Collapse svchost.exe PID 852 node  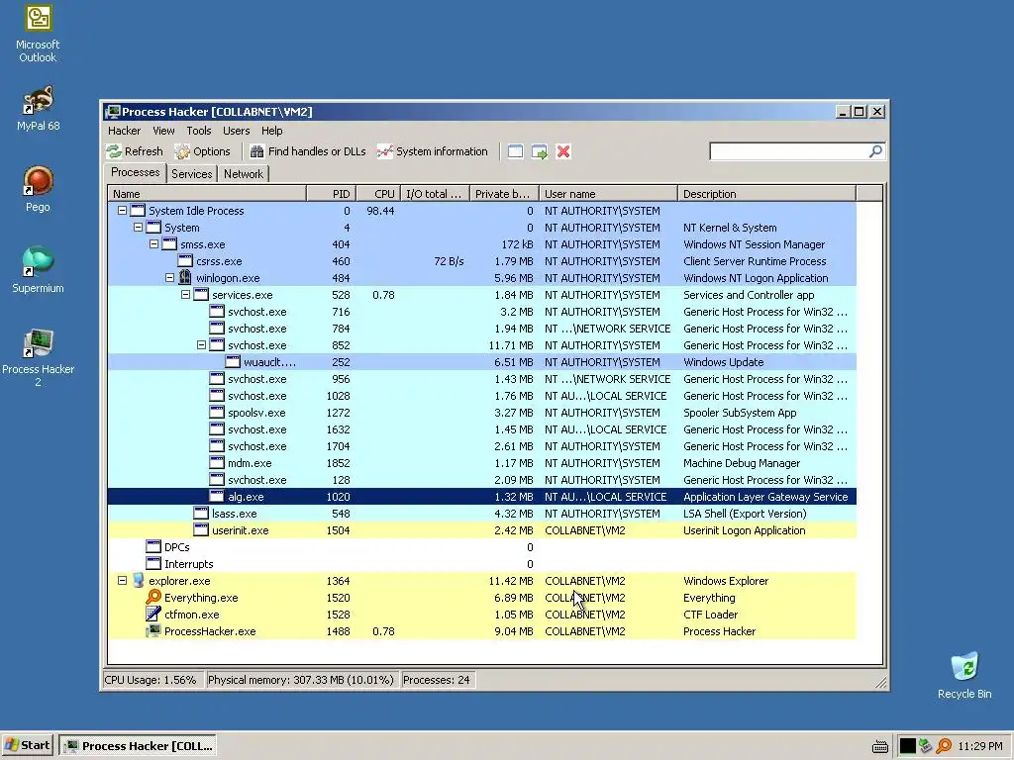coord(201,345)
